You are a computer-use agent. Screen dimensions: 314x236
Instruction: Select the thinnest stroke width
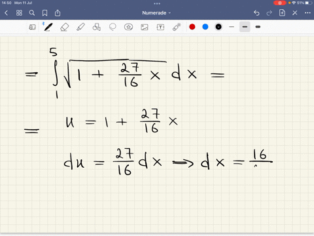tap(232, 27)
